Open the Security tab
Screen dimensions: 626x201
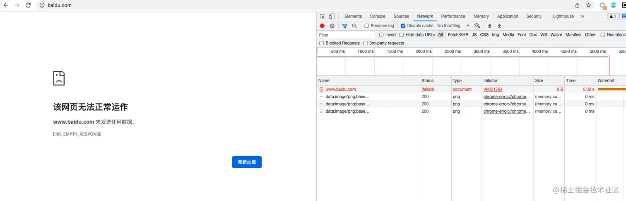[534, 17]
